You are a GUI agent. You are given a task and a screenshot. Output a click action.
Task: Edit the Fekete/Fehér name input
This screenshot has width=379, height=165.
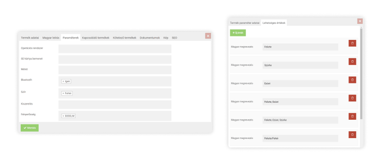(300, 138)
